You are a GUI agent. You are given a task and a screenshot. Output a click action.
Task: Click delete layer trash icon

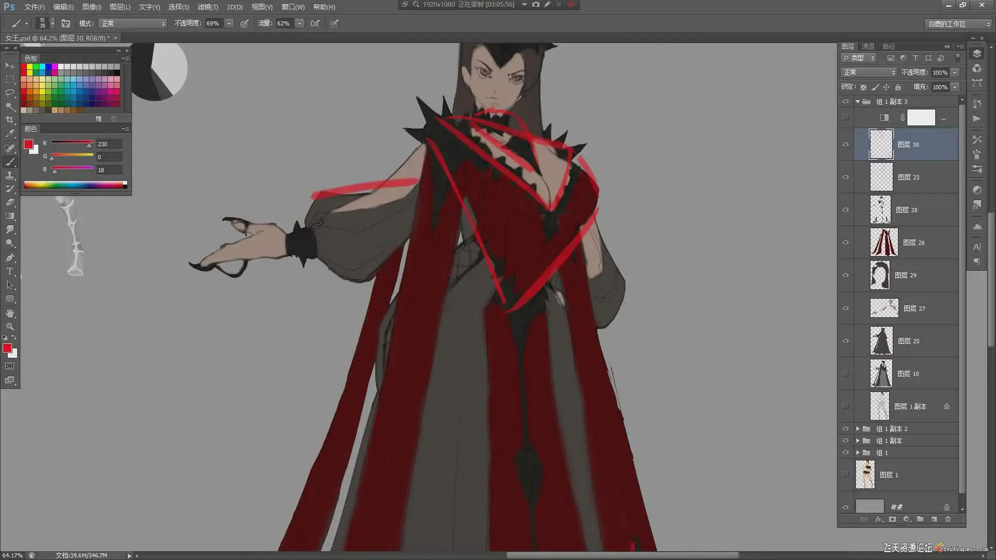948,519
